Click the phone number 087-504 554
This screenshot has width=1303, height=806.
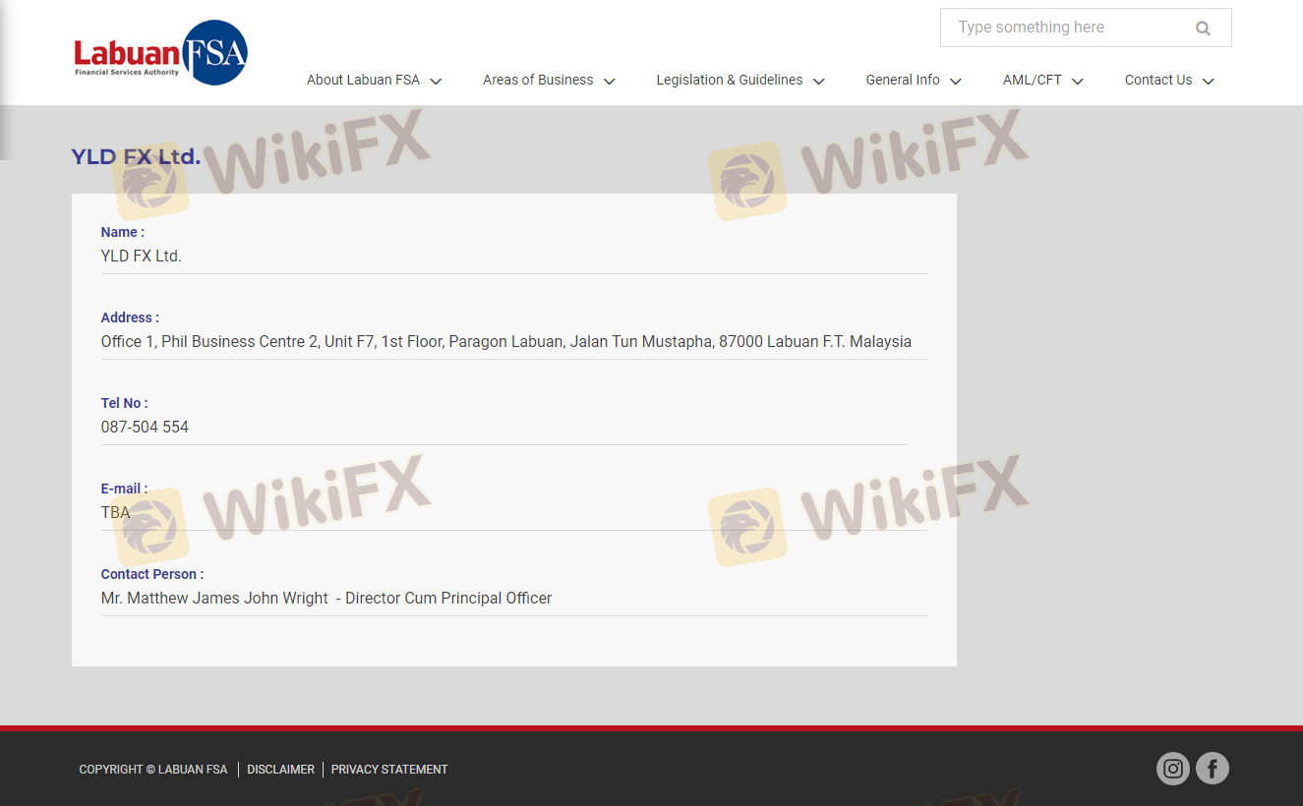point(145,428)
